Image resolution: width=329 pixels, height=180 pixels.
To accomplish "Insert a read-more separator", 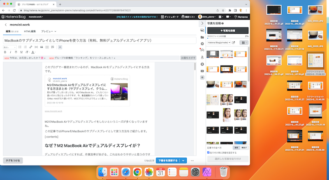I will 36,47.
